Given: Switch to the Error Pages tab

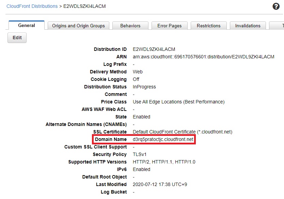Looking at the screenshot, I should click(x=169, y=26).
